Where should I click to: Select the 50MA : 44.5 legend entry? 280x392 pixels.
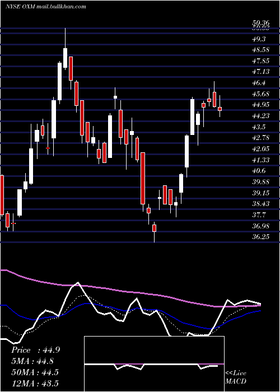tap(35, 372)
